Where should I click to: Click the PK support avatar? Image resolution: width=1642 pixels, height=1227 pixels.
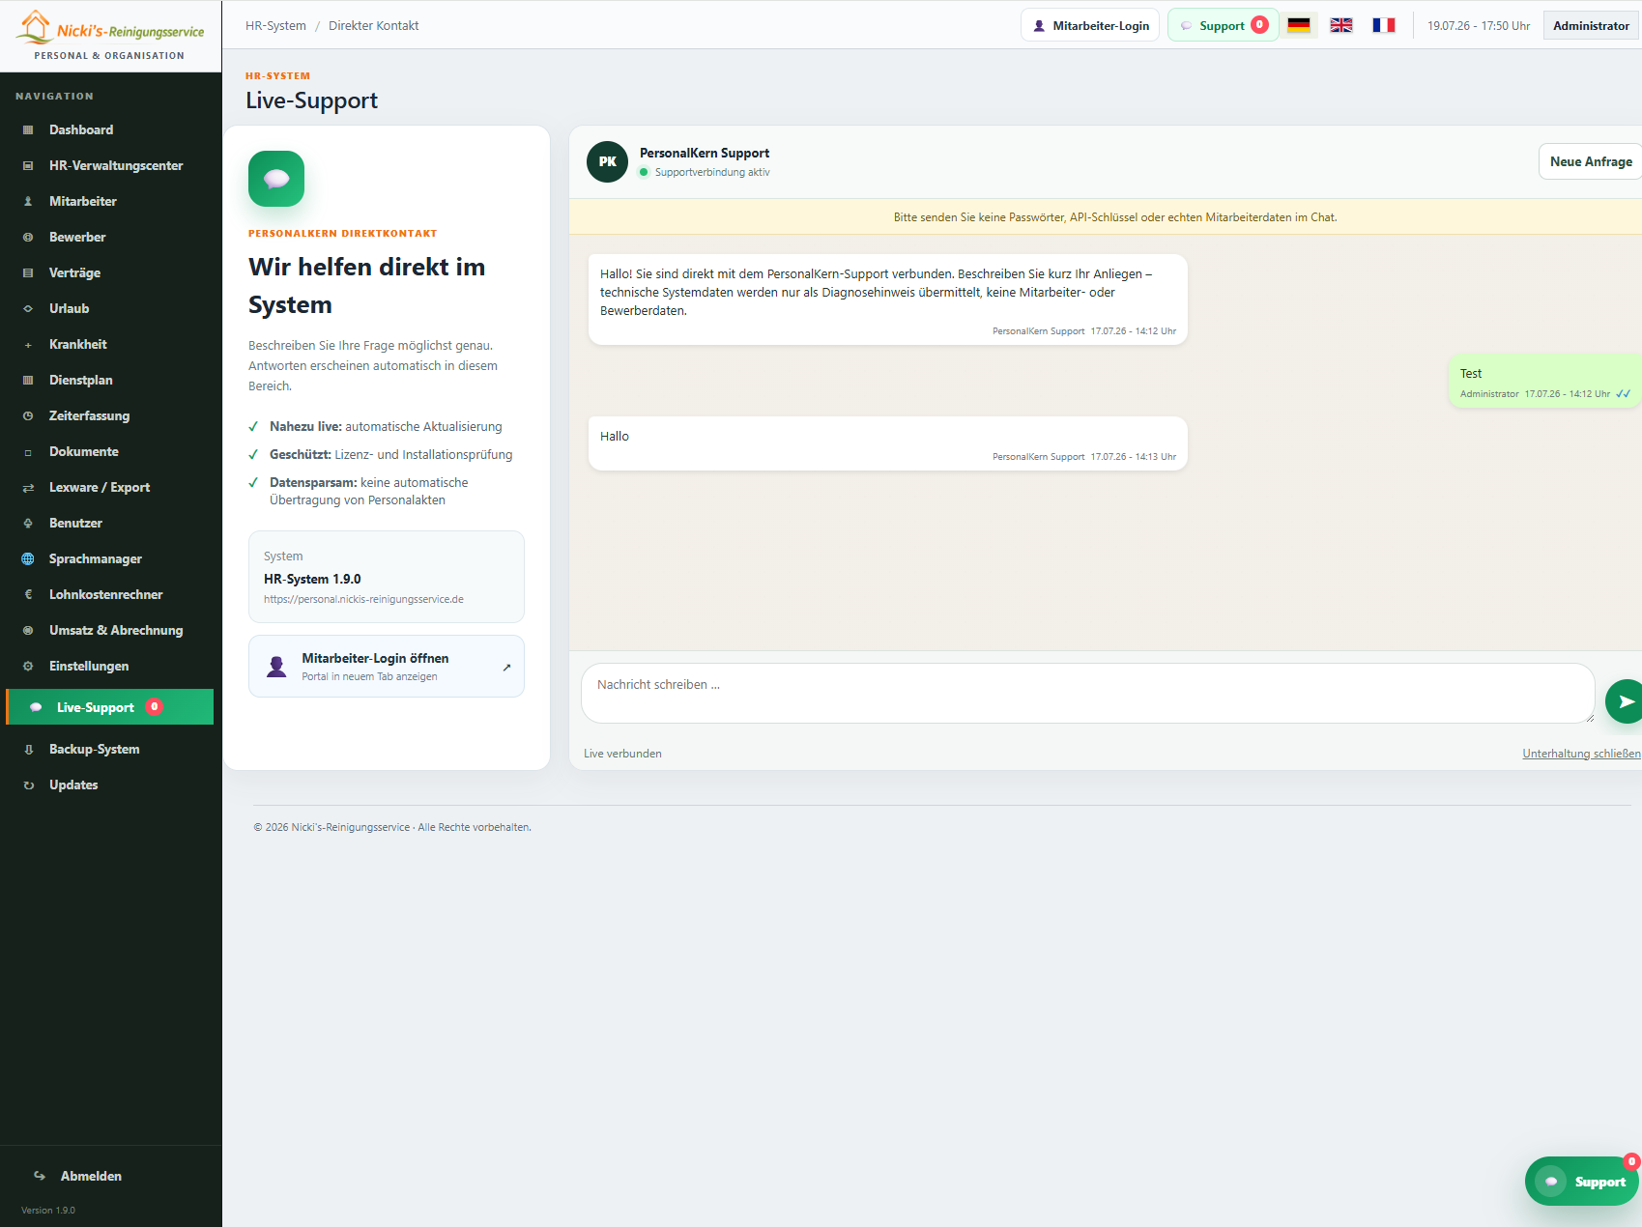click(x=607, y=161)
